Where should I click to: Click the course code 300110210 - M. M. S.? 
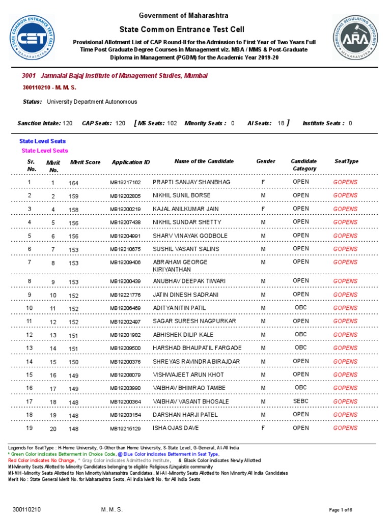[x=49, y=88]
